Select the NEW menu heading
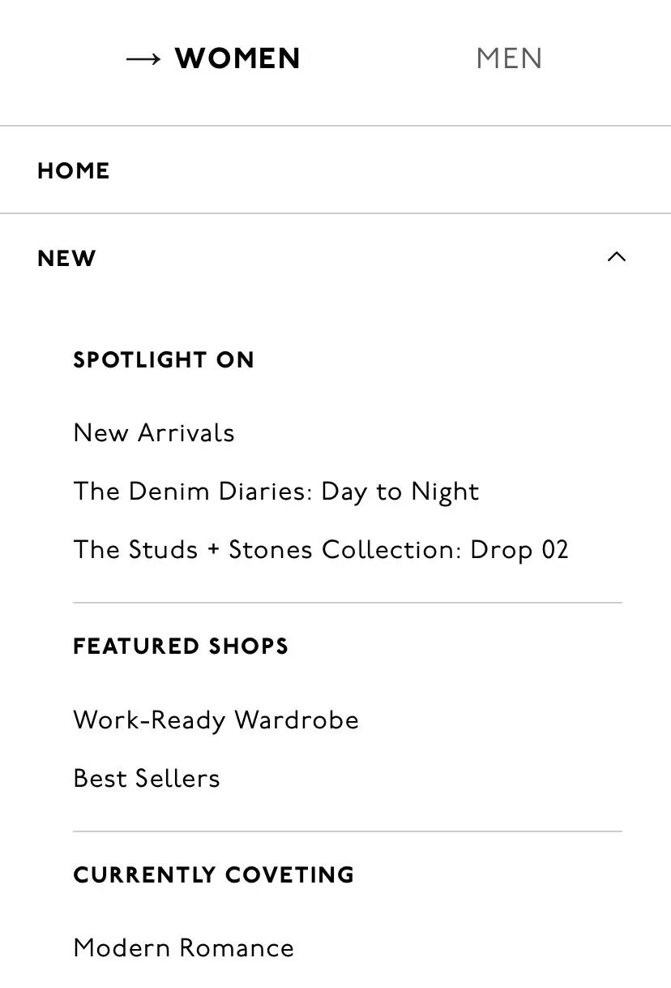671x988 pixels. point(67,259)
